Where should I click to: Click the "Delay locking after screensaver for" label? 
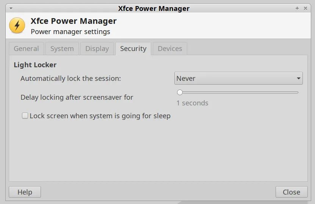pyautogui.click(x=77, y=97)
